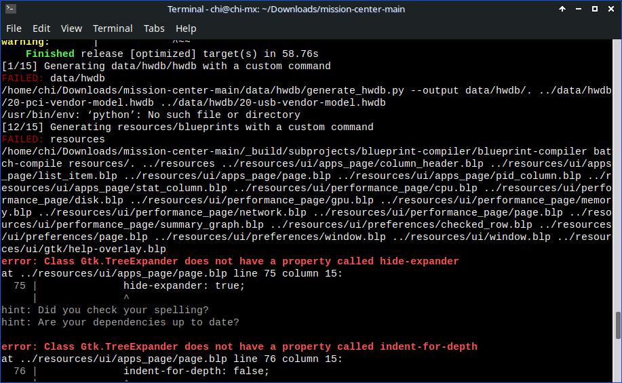Click the 'FAILED: data/hwdb' line
This screenshot has width=622, height=383.
tap(53, 79)
